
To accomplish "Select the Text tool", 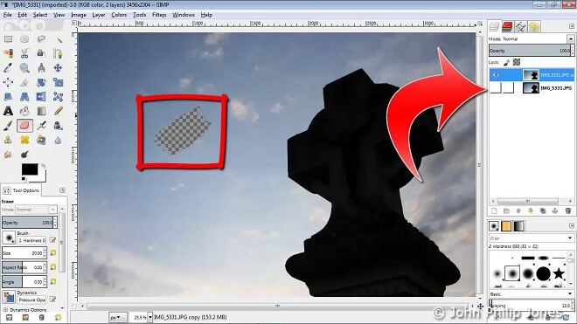I will 8,111.
